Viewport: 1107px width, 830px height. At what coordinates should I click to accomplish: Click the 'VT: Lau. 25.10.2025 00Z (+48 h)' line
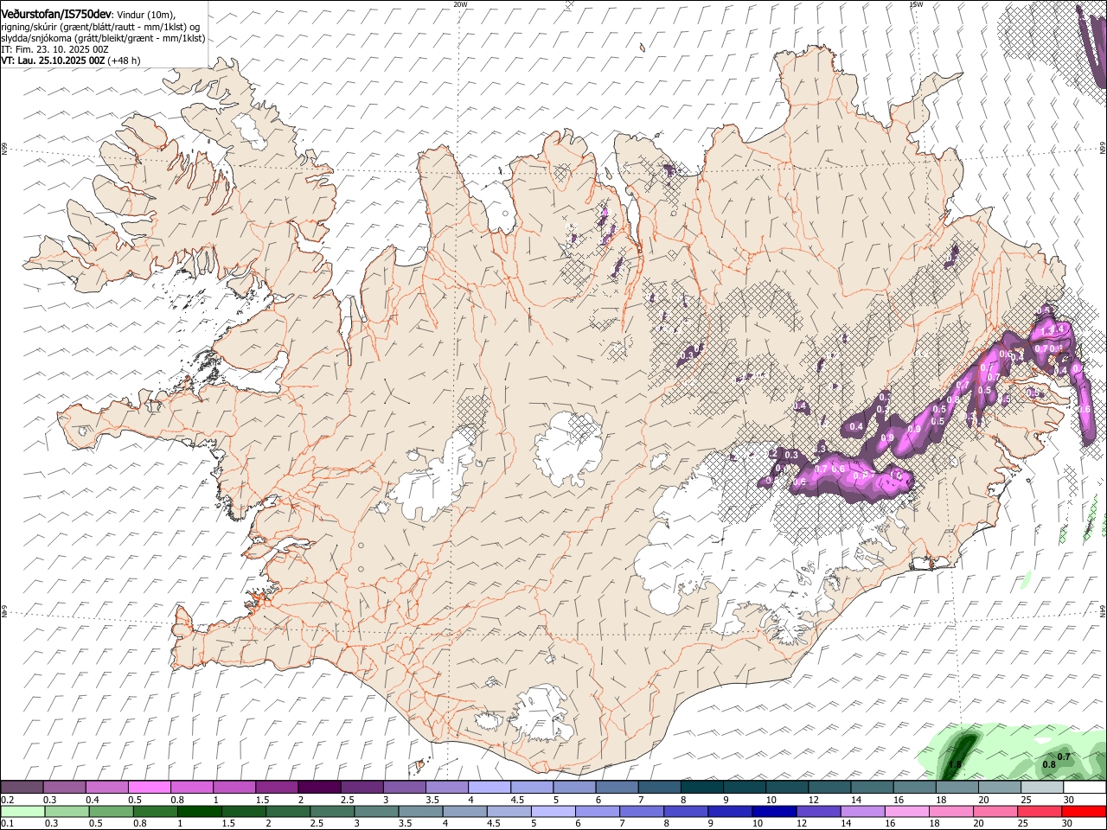(x=71, y=61)
